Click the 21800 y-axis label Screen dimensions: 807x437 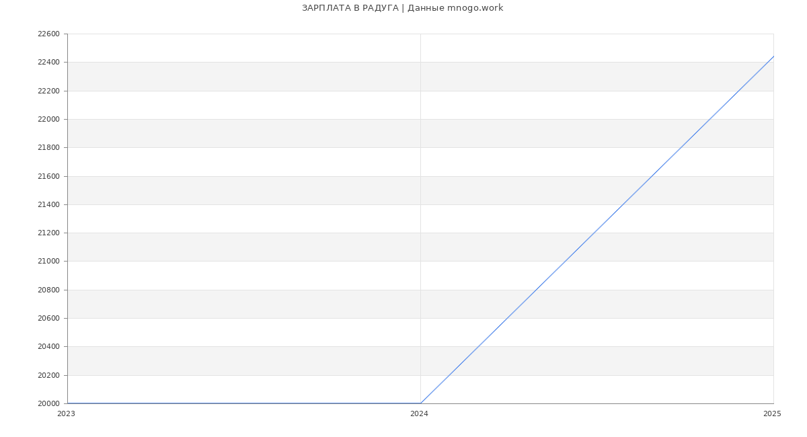(x=48, y=148)
